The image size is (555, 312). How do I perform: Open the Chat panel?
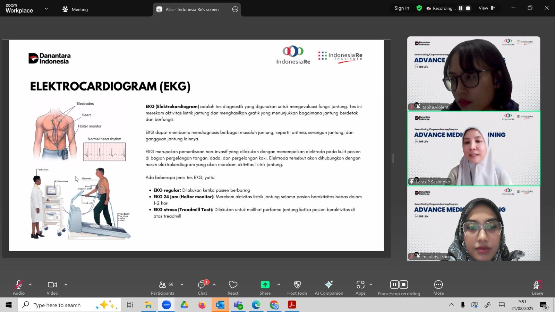coord(202,287)
